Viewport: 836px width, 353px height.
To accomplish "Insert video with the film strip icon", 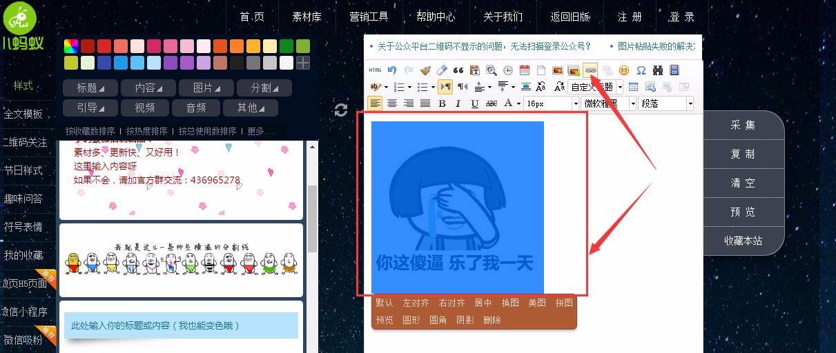I will (674, 70).
